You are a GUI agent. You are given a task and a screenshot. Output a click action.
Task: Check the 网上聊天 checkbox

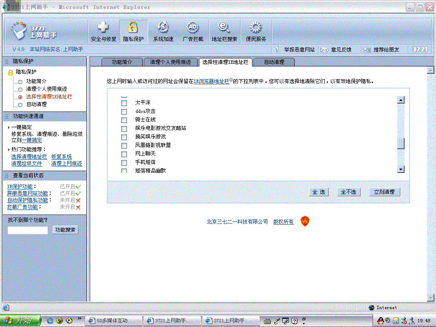click(124, 154)
